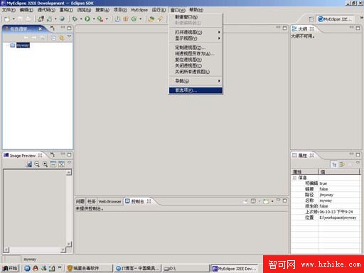Toggle Show Categories icon in Properties toolbar
This screenshot has height=273, width=364.
click(334, 164)
